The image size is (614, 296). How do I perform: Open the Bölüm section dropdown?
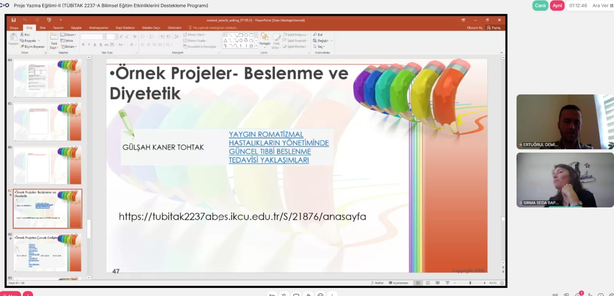[x=69, y=46]
